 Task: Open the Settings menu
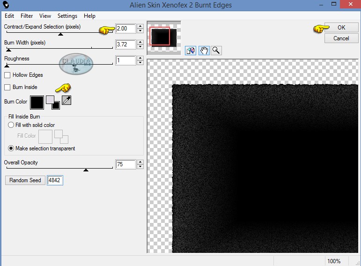[x=67, y=16]
